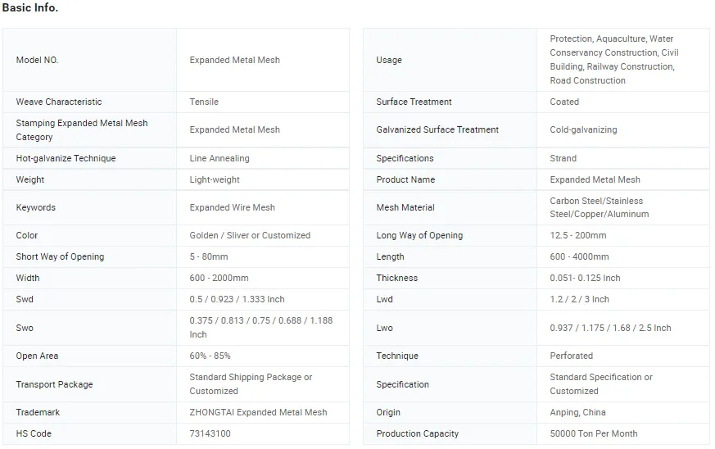The width and height of the screenshot is (715, 449).
Task: Select Golden / Sliver or Customized value
Action: pos(250,235)
